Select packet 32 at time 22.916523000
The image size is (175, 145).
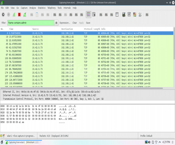(87, 40)
